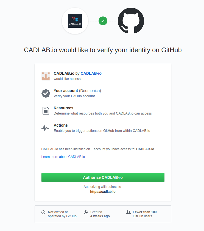Click the CADLAB.io circular logo icon

coord(75,21)
